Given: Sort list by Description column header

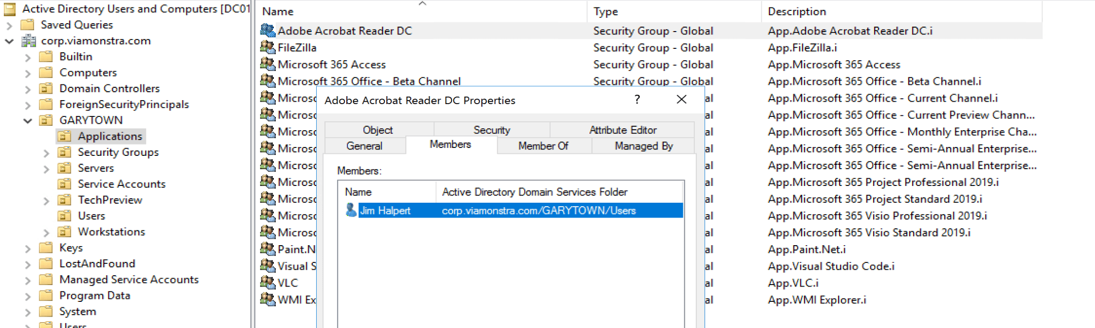Looking at the screenshot, I should pos(797,11).
